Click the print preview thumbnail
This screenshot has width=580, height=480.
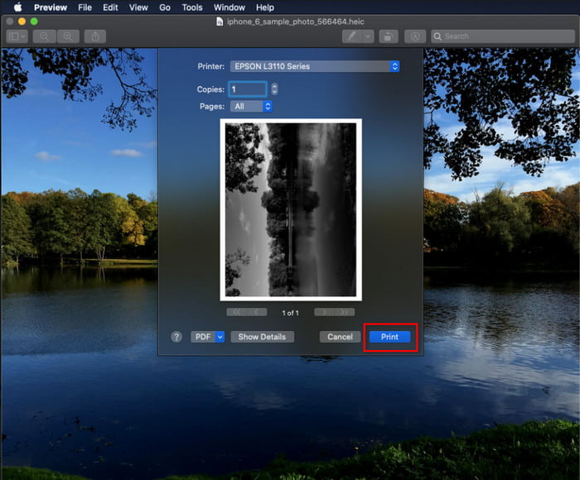[x=290, y=209]
